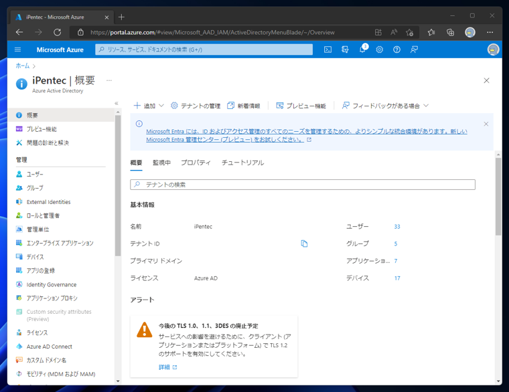Open the browser Favorites list icon
This screenshot has width=509, height=392.
coord(431,32)
